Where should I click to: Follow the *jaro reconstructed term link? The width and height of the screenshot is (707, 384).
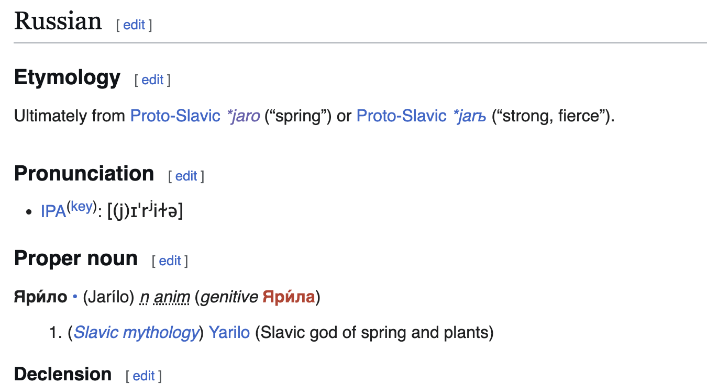coord(244,116)
